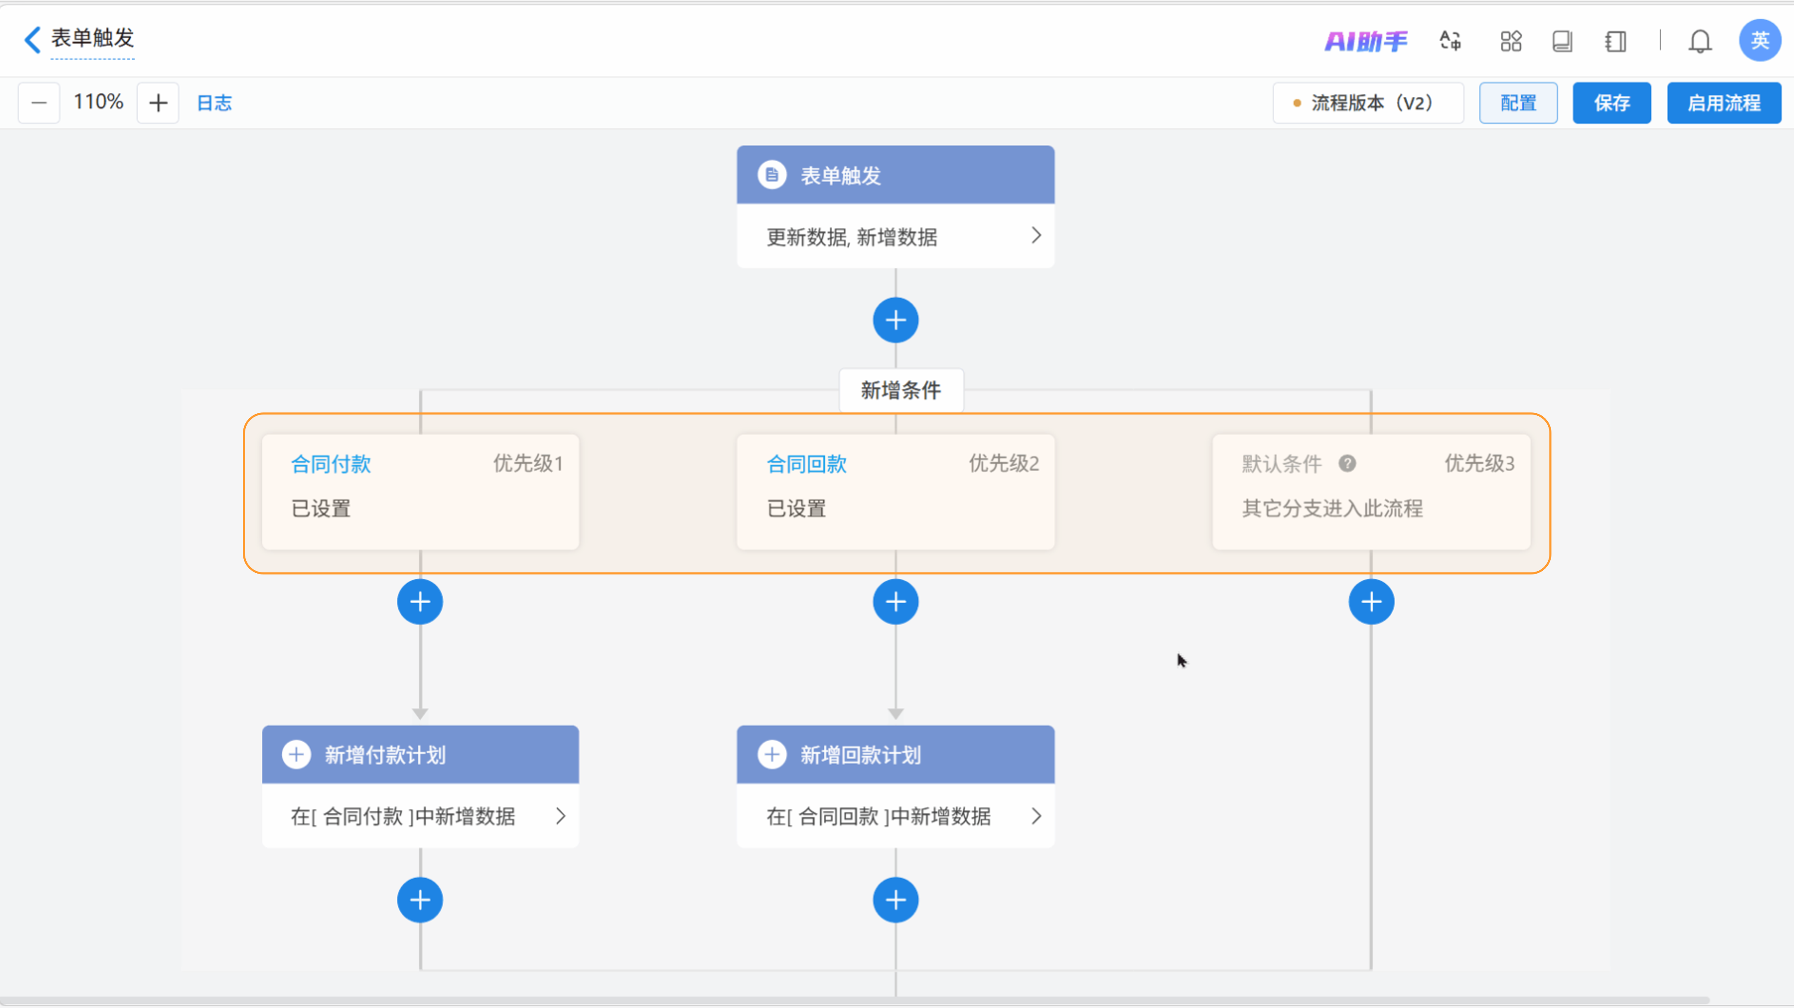Open the AI助手 assistant
Viewport: 1794px width, 1008px height.
1365,41
